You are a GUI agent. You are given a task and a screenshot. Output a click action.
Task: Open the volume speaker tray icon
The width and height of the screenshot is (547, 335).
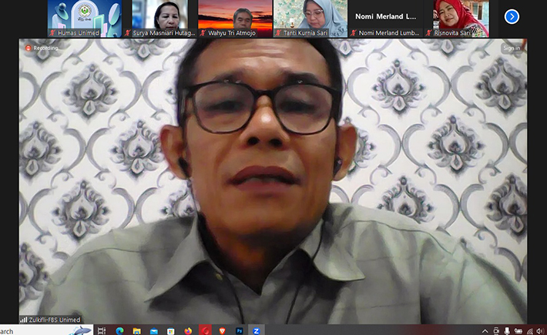click(x=540, y=331)
